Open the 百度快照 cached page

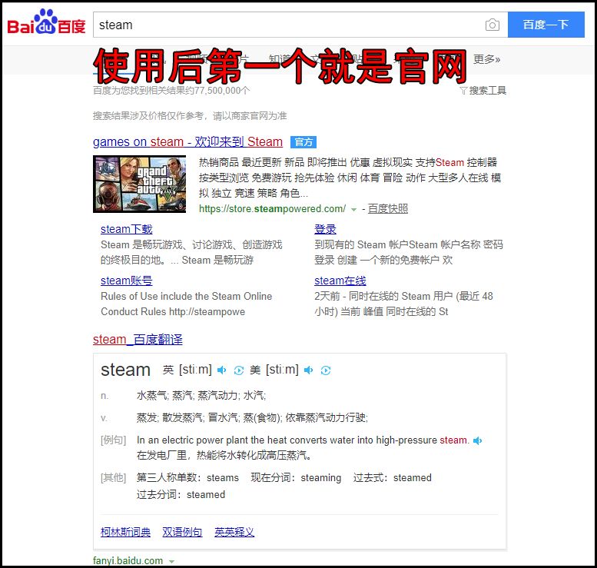(x=387, y=209)
